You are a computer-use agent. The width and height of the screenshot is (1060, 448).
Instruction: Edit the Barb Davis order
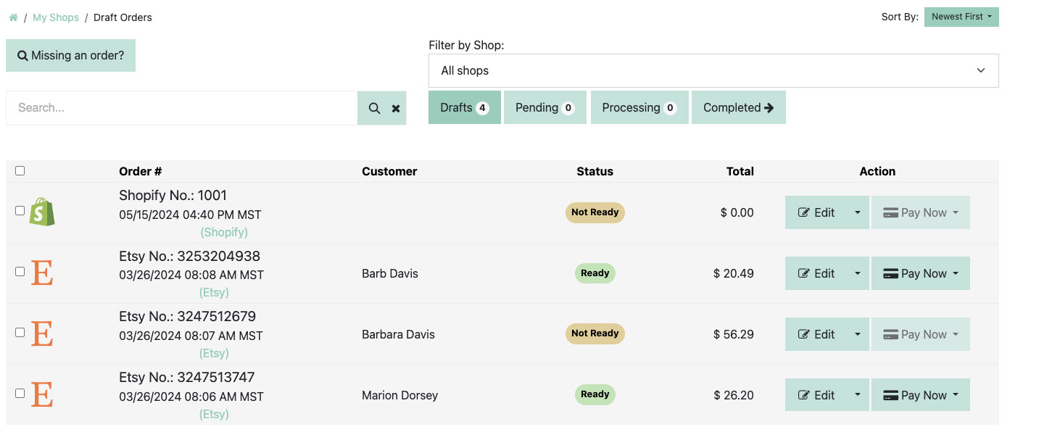click(x=816, y=273)
